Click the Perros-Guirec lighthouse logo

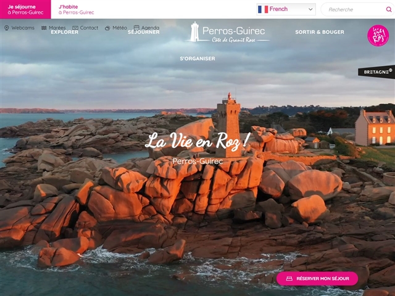click(228, 32)
